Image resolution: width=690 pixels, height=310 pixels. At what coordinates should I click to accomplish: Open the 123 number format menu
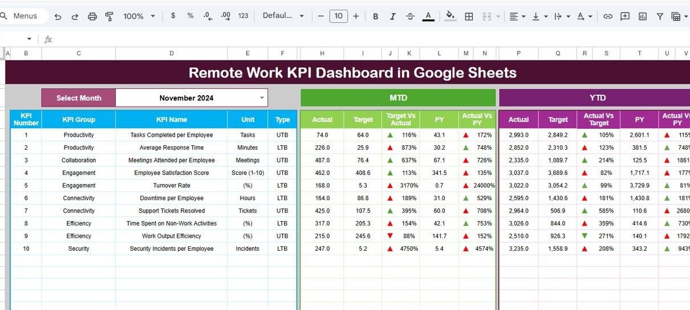pyautogui.click(x=243, y=16)
